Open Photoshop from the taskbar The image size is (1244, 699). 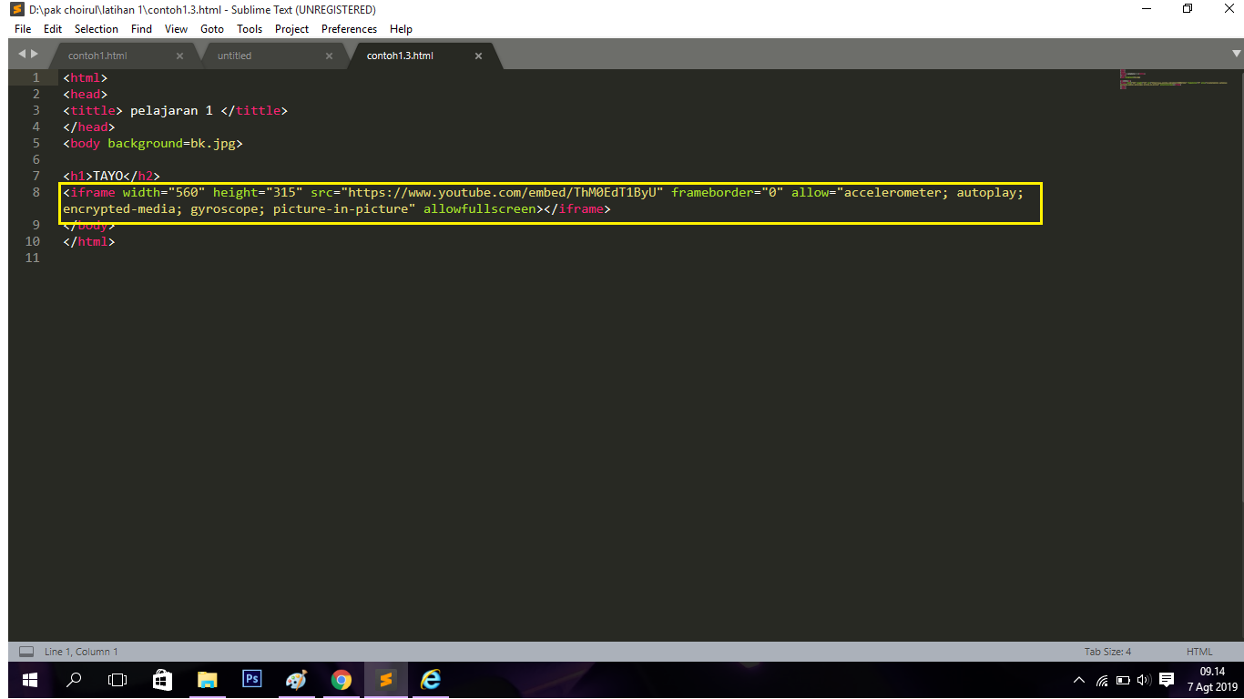(252, 679)
